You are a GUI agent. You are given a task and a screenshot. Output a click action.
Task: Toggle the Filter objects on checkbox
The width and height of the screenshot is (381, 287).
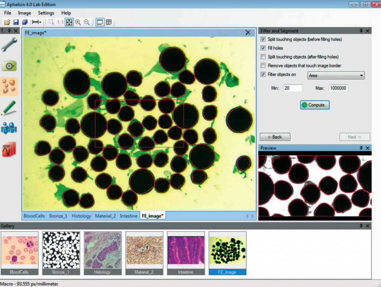point(263,74)
